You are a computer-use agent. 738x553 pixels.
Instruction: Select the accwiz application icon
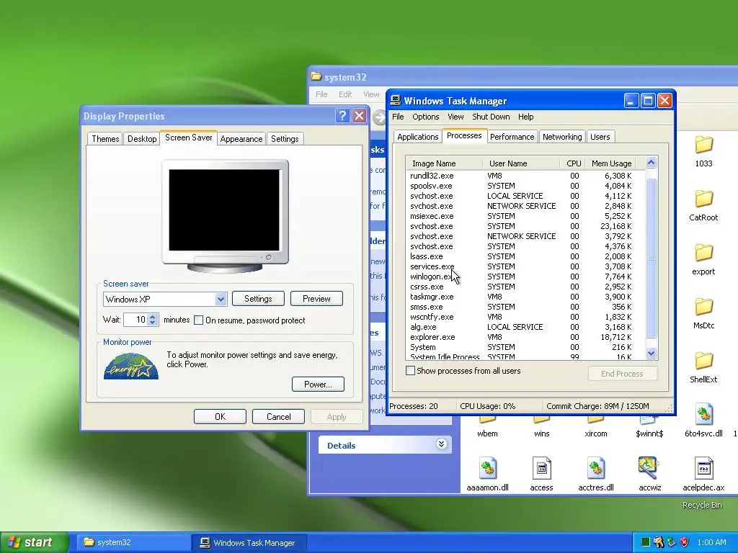point(649,468)
